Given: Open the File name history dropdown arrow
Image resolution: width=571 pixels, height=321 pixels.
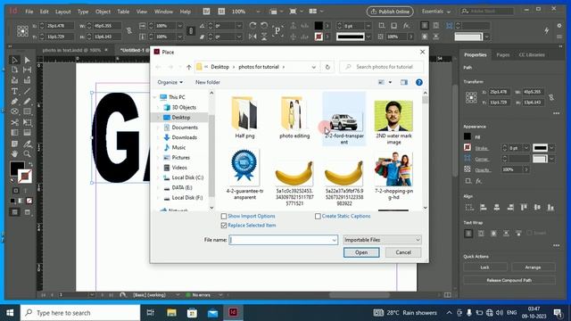Looking at the screenshot, I should click(x=334, y=240).
